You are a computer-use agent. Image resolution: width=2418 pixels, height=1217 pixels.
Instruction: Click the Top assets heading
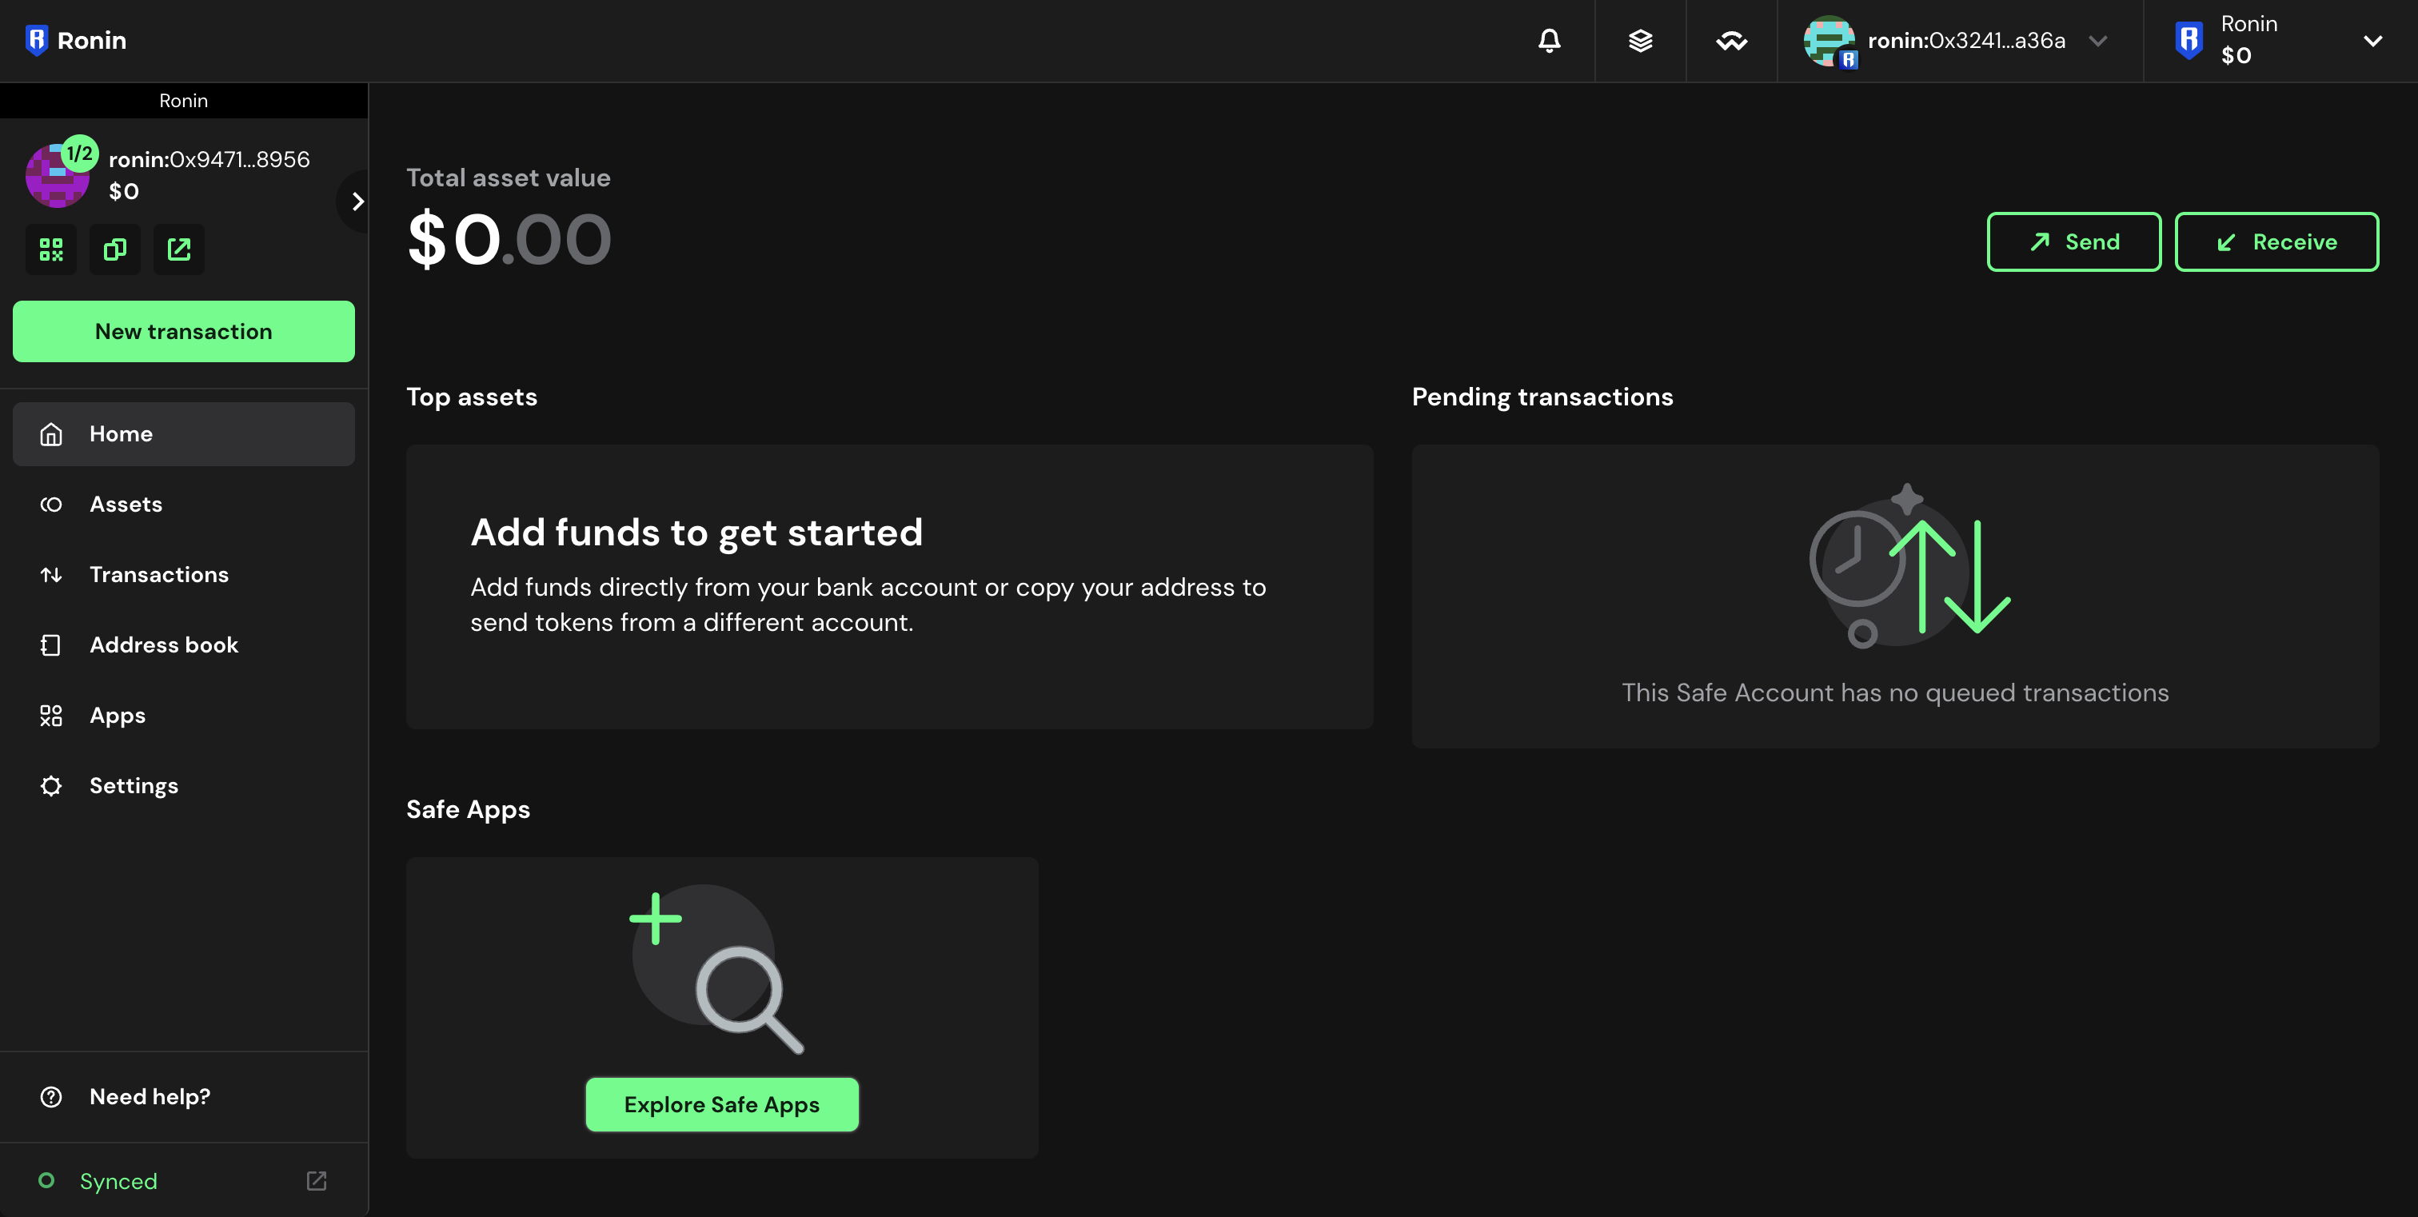tap(471, 397)
